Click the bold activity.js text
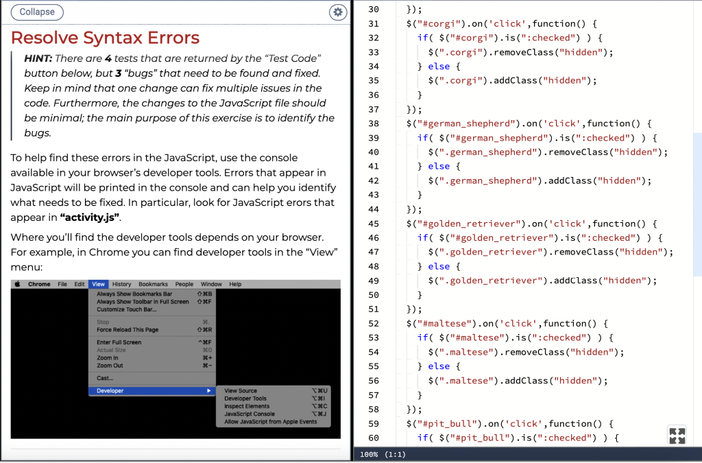Image resolution: width=702 pixels, height=463 pixels. click(x=90, y=217)
